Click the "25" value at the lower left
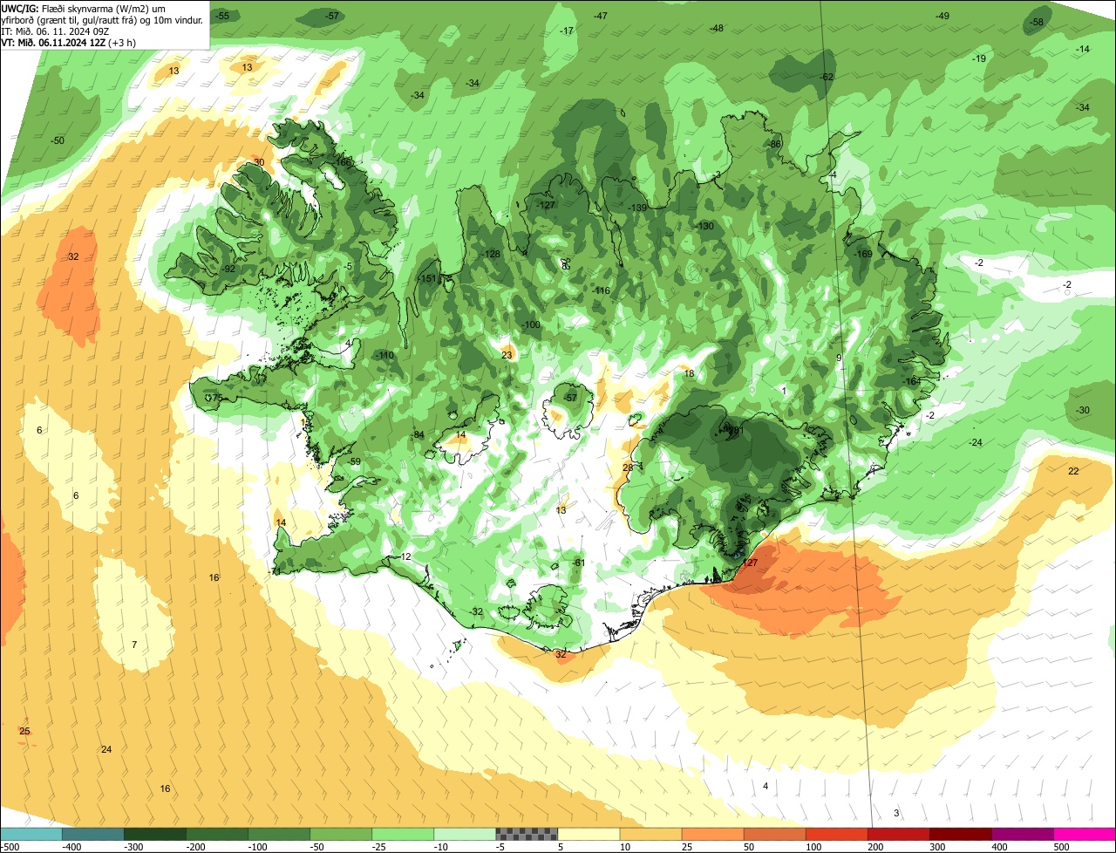This screenshot has width=1116, height=853. coord(24,731)
